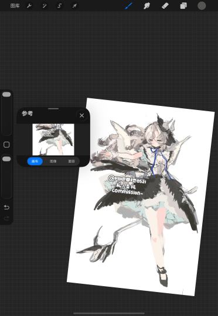218x316 pixels.
Task: Undo the last stroke with sidebar arrow
Action: [x=6, y=207]
